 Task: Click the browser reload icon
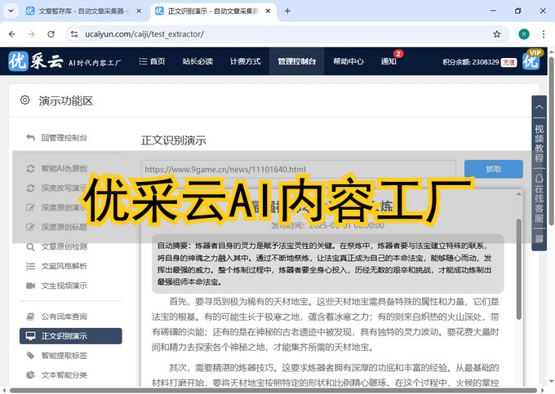click(51, 34)
